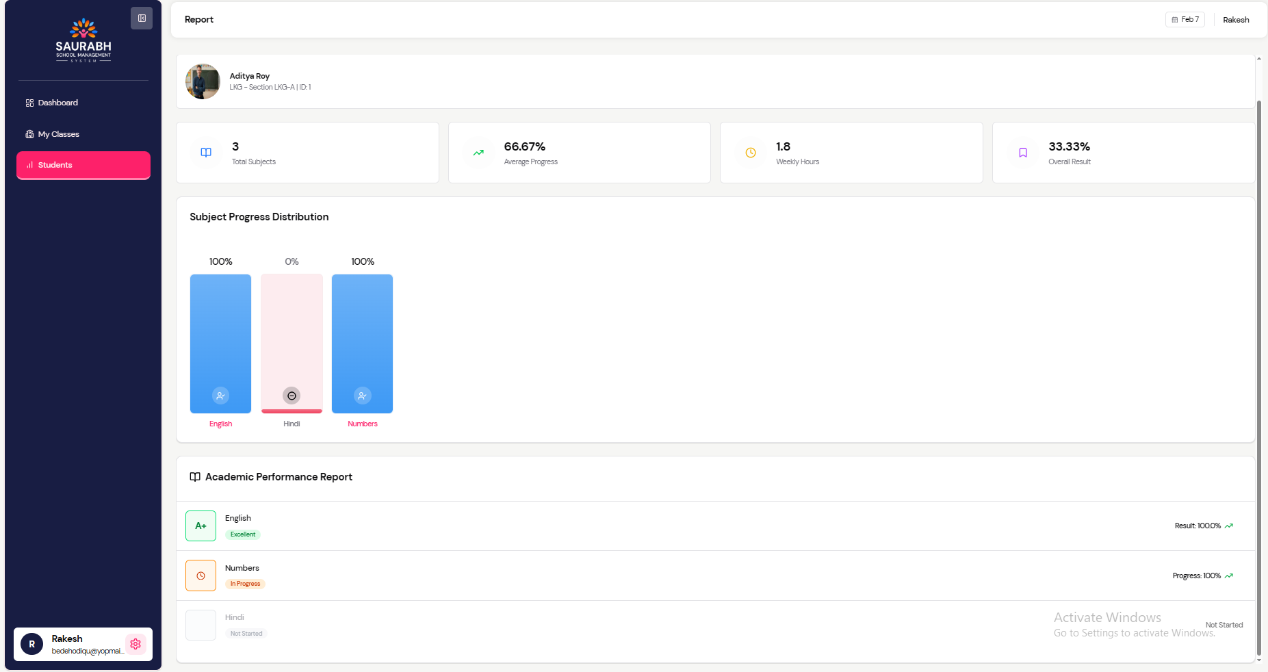The height and width of the screenshot is (672, 1268).
Task: Click the minus circle icon in Hindi bar
Action: 292,396
